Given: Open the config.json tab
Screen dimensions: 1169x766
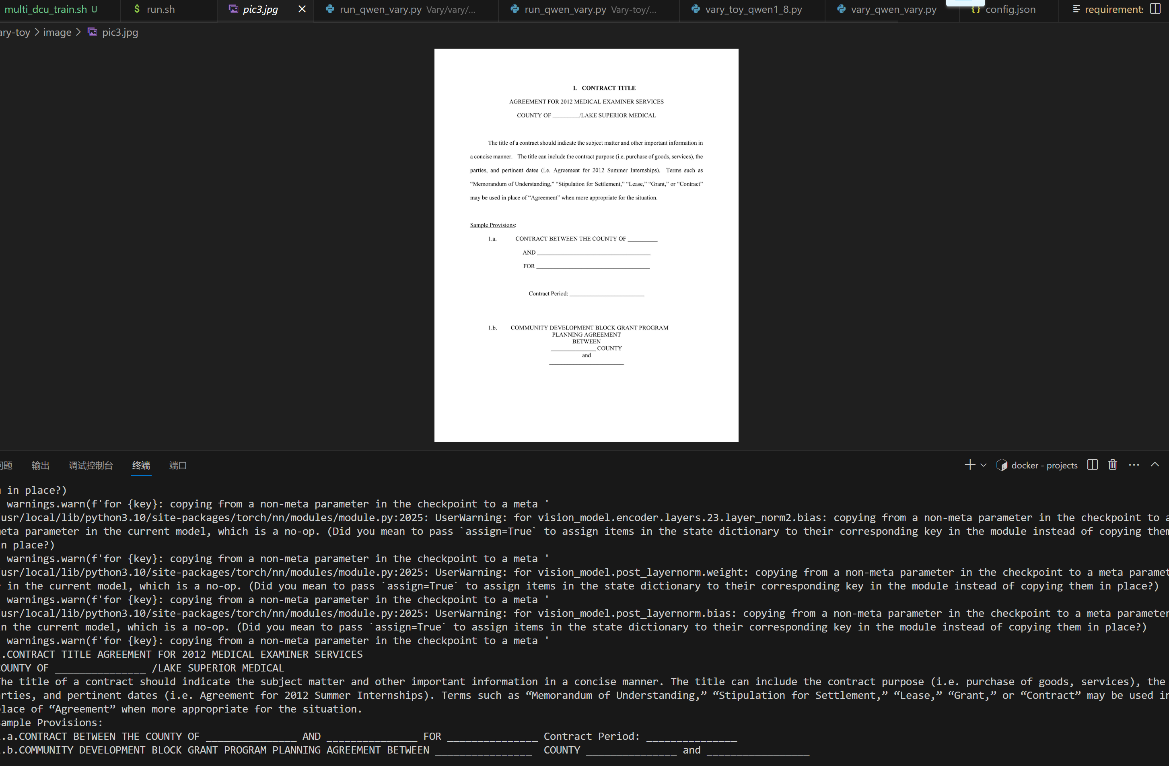Looking at the screenshot, I should pos(1010,9).
